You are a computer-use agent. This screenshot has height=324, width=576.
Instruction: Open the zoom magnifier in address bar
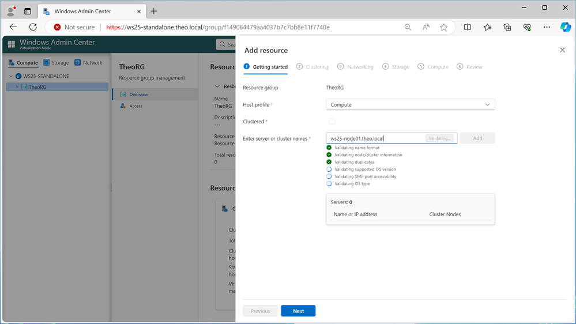pyautogui.click(x=408, y=27)
